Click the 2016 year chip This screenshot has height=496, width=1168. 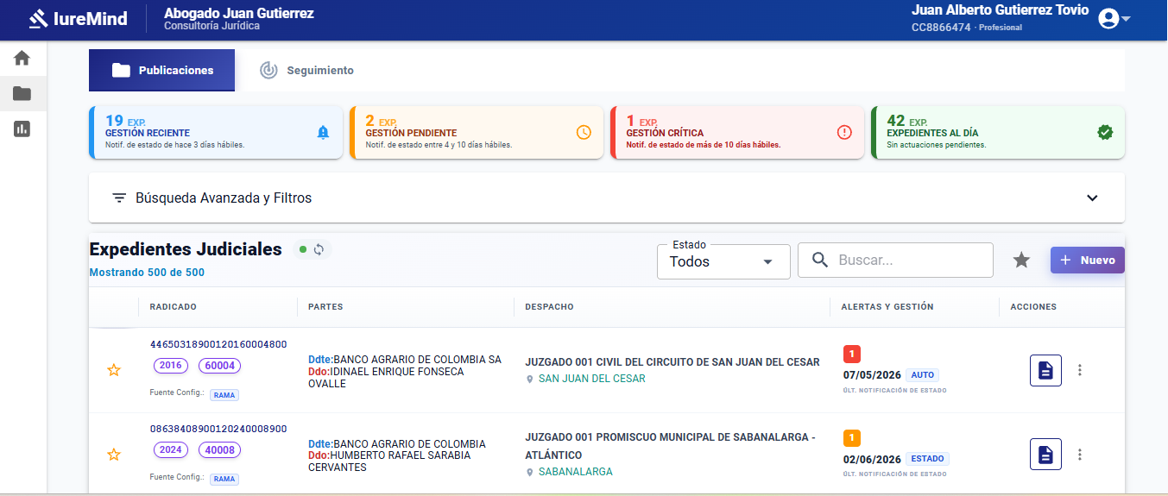[171, 366]
